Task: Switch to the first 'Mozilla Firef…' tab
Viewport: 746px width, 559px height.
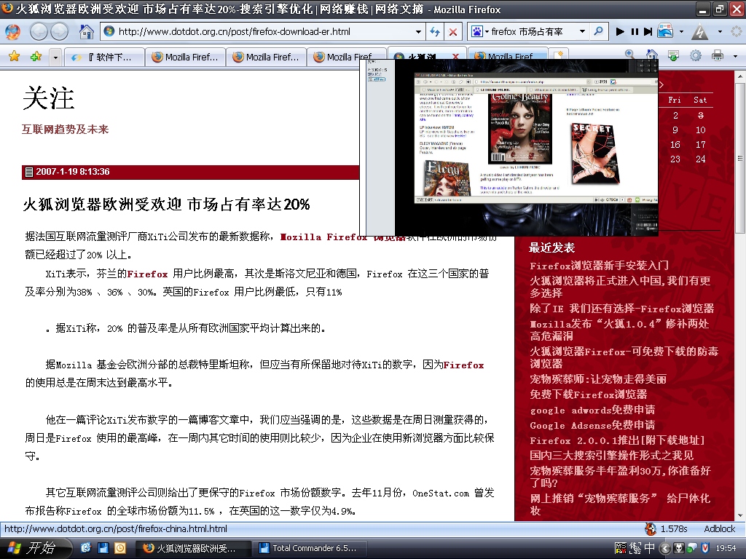Action: tap(185, 58)
